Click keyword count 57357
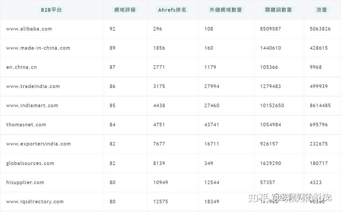Viewport: 341px width, 212px height. click(267, 182)
